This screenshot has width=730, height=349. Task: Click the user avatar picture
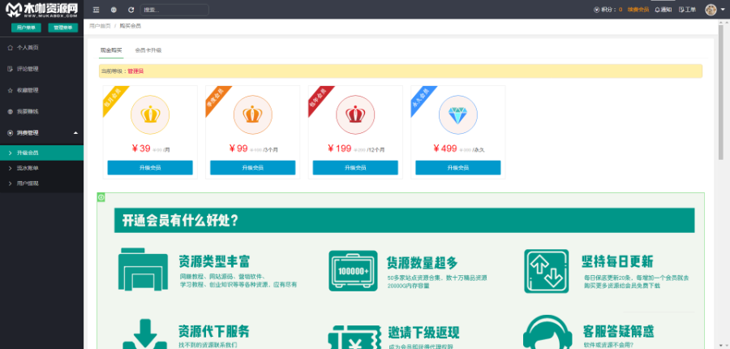click(711, 10)
